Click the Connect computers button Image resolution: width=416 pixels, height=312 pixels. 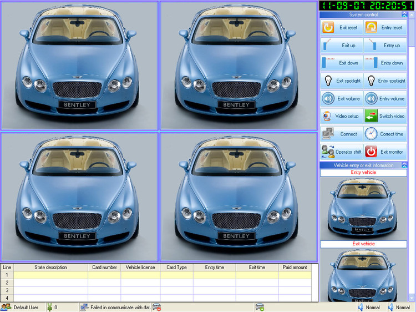coord(342,134)
